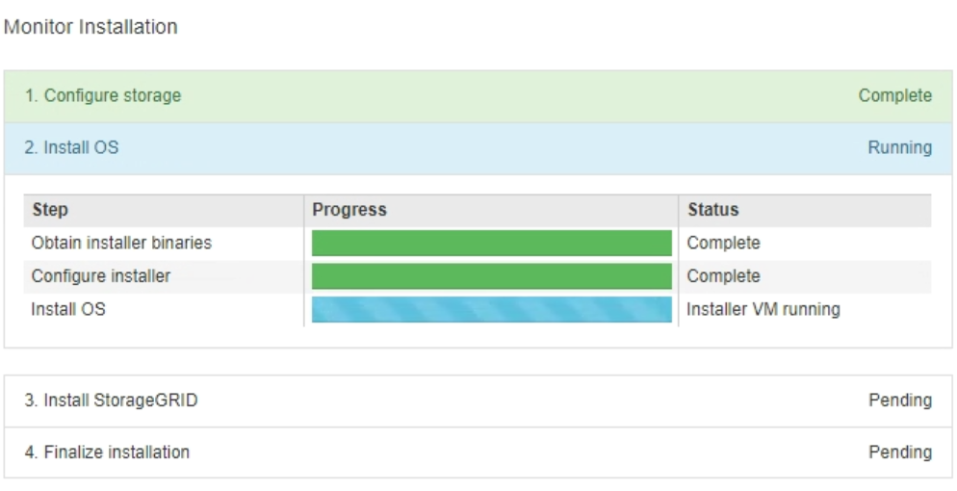Expand the "4. Finalize installation" section

point(107,452)
